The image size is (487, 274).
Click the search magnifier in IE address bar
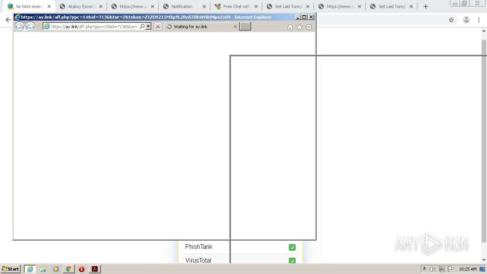(142, 26)
